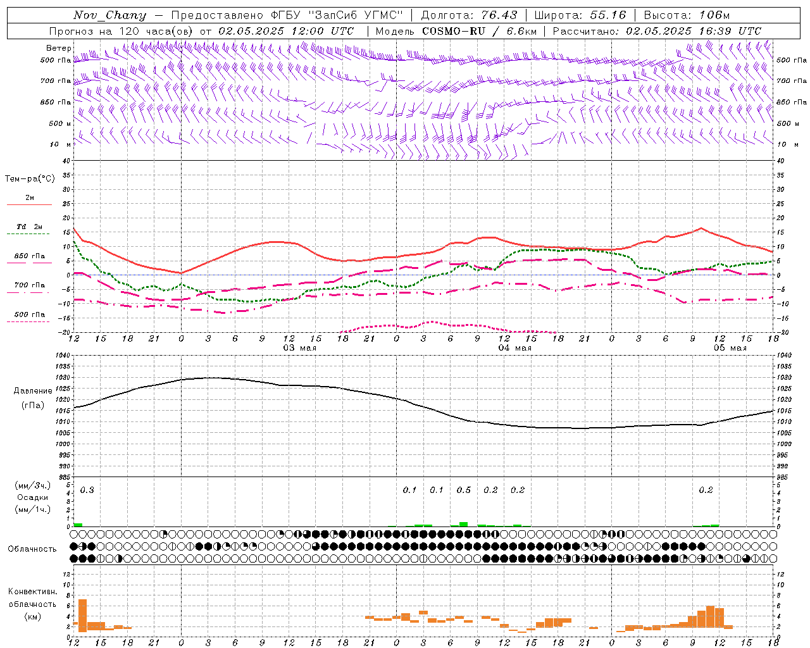The width and height of the screenshot is (810, 648).
Task: Click the 'Высота: 106м' elevation text
Action: pos(687,15)
